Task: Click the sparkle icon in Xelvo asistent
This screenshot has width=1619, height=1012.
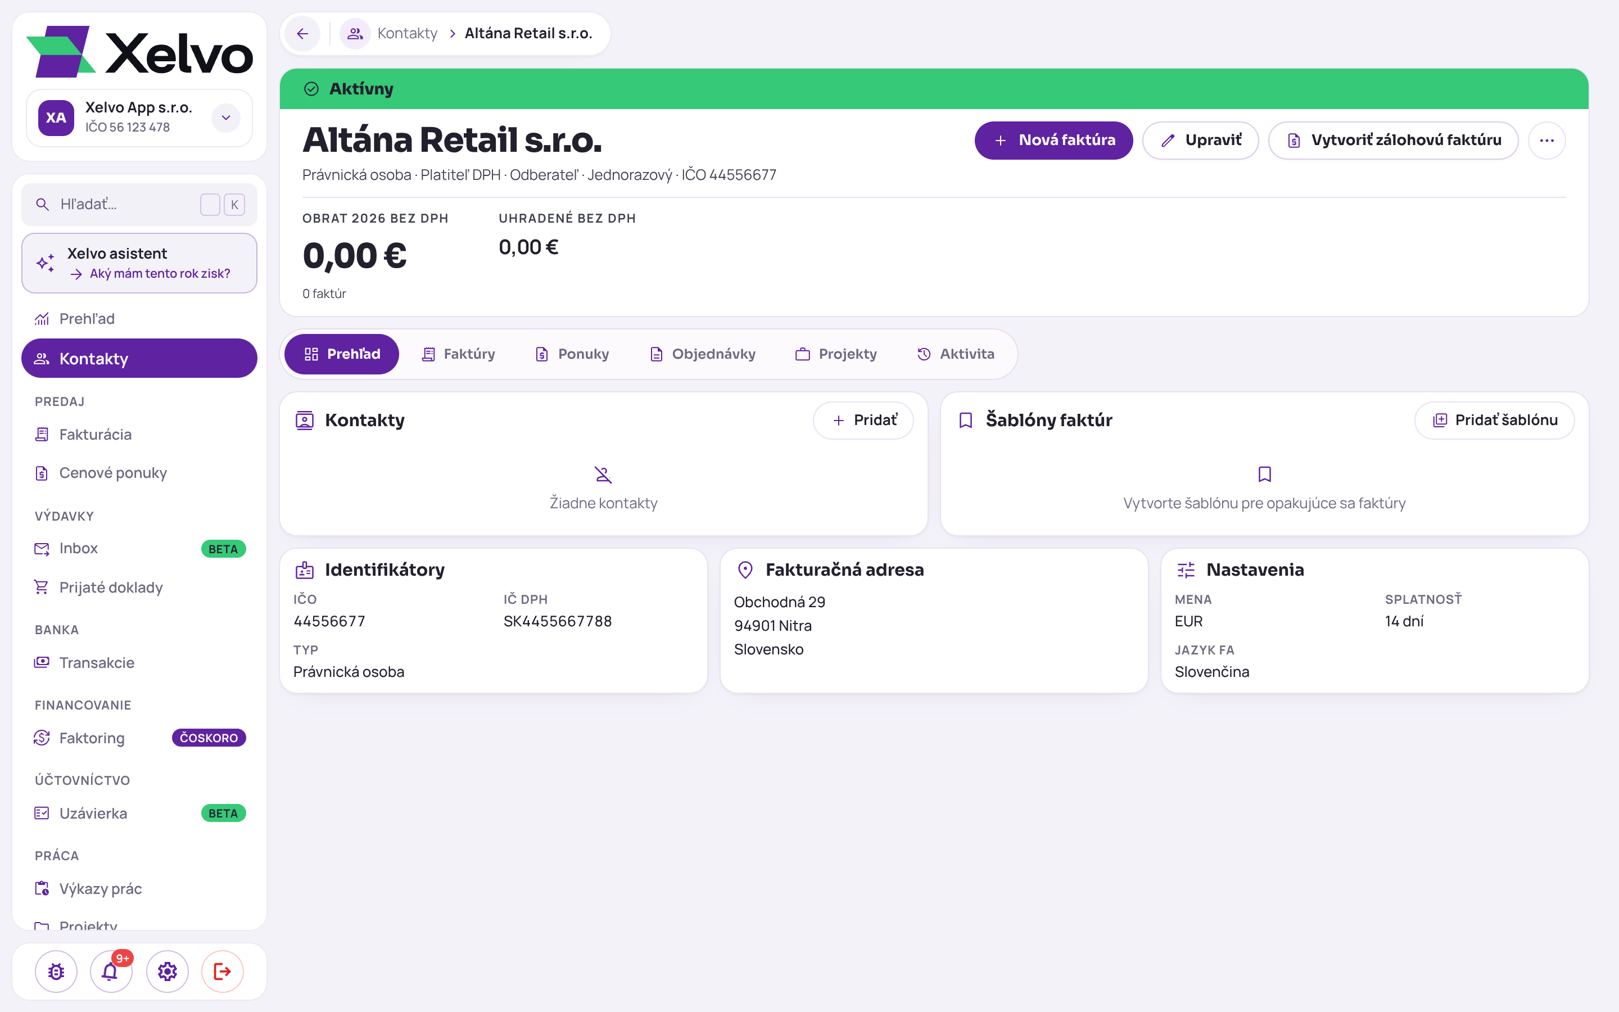Action: [x=46, y=263]
